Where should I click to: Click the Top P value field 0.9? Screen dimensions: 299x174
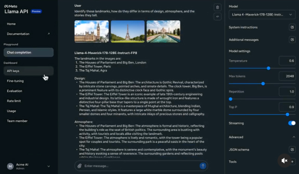coord(287,107)
